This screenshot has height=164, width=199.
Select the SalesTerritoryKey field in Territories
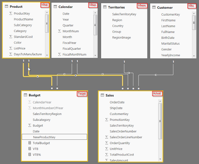(x=124, y=14)
